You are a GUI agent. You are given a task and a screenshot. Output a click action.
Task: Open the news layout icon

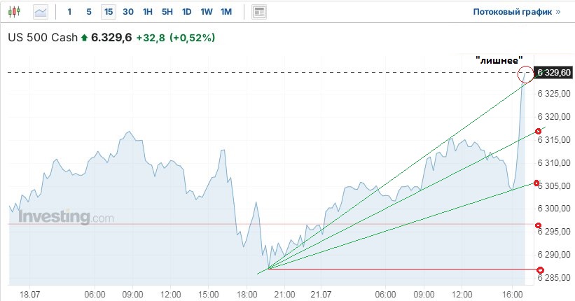tap(259, 12)
